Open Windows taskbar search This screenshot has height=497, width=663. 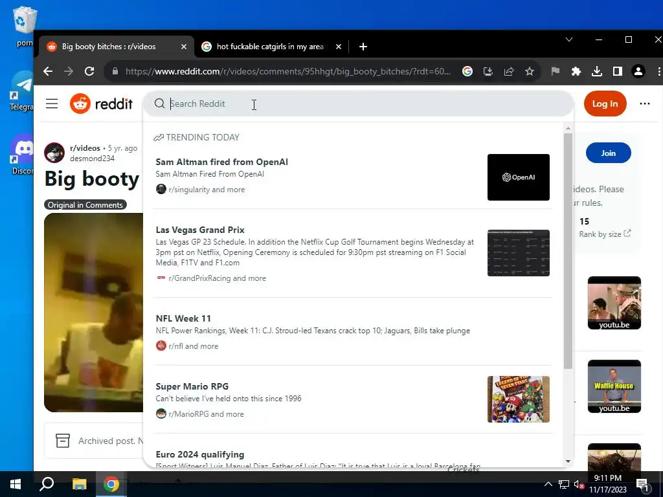click(x=47, y=484)
